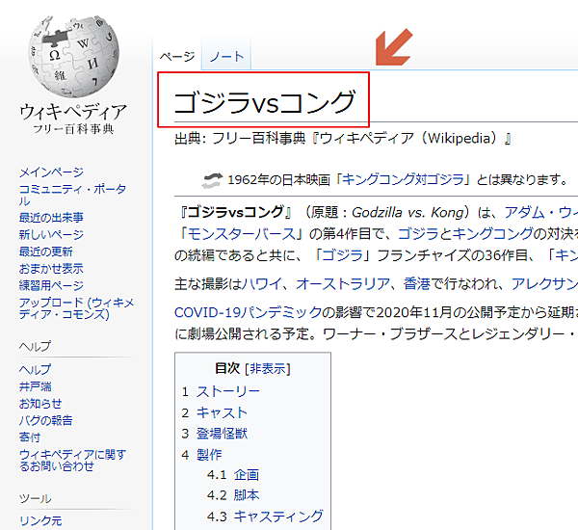The width and height of the screenshot is (578, 530).
Task: Click バグの報告 link
Action: [46, 420]
